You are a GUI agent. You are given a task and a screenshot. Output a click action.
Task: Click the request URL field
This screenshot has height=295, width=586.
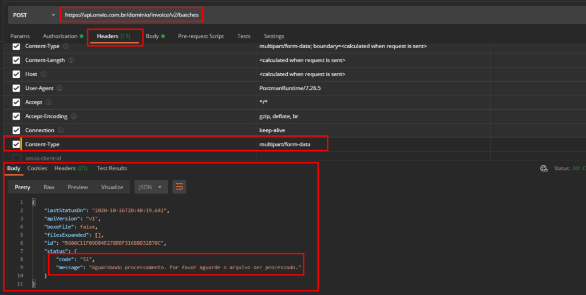tap(132, 15)
